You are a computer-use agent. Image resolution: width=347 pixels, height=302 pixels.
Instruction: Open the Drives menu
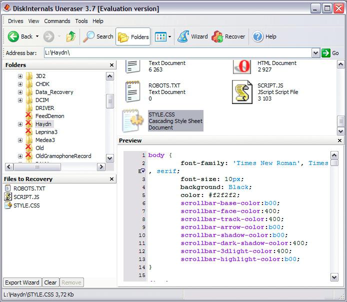tap(15, 21)
